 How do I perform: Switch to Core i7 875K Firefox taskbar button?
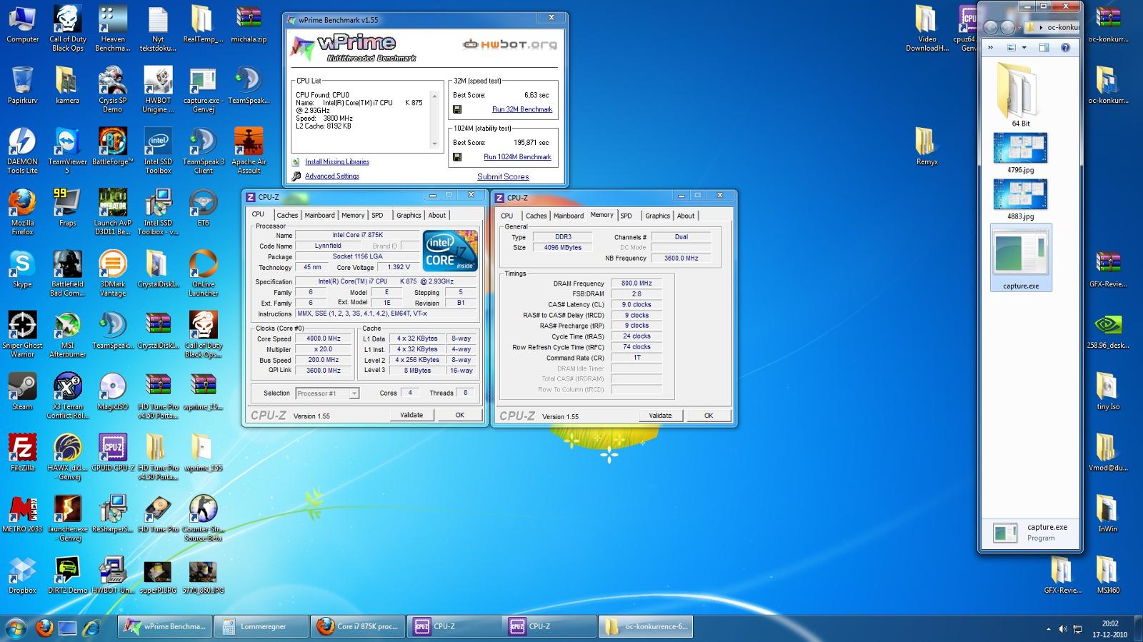tap(358, 627)
